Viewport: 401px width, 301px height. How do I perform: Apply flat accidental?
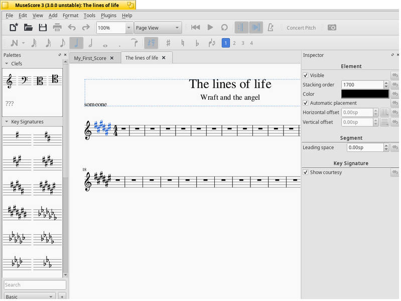pos(197,43)
